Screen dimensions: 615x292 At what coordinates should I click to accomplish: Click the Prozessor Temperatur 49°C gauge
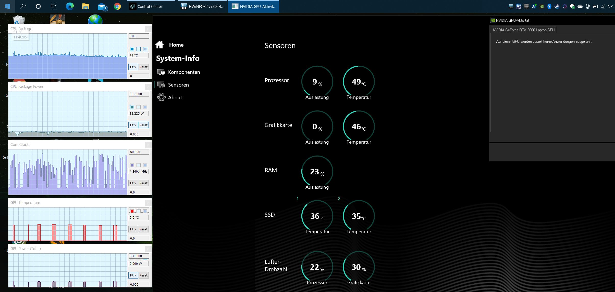click(359, 82)
